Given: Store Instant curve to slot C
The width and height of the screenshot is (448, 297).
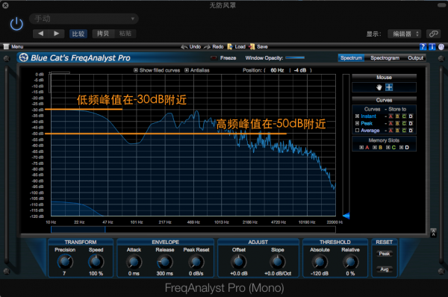Looking at the screenshot, I should pos(404,116).
